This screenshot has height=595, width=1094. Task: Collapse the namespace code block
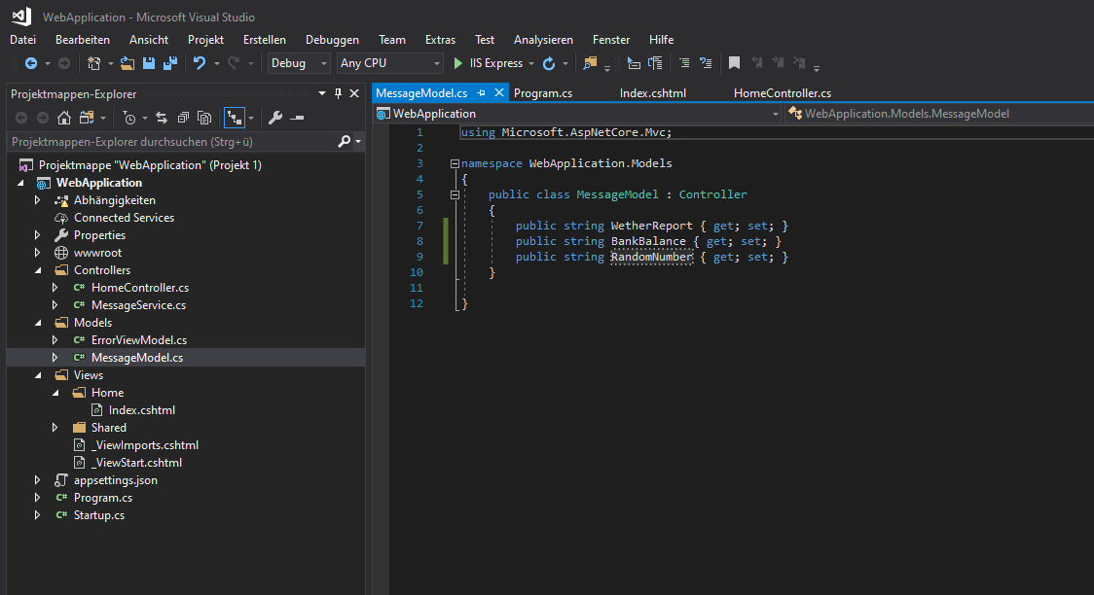[x=455, y=163]
